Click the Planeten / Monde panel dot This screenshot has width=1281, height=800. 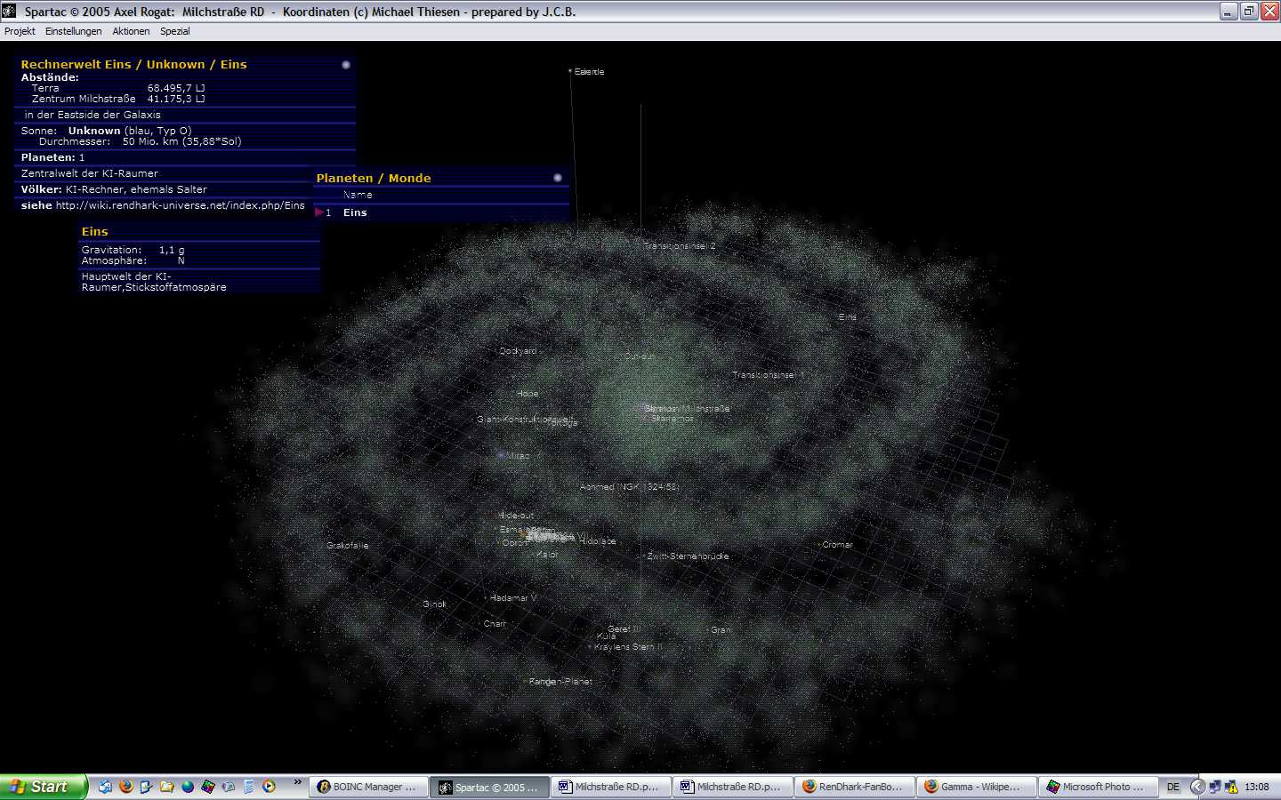[x=558, y=178]
